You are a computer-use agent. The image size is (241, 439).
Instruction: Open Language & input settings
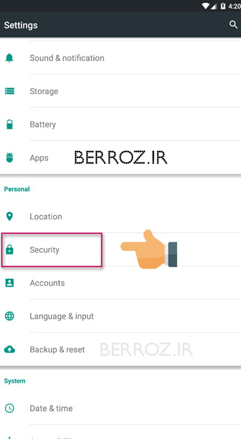coord(120,316)
